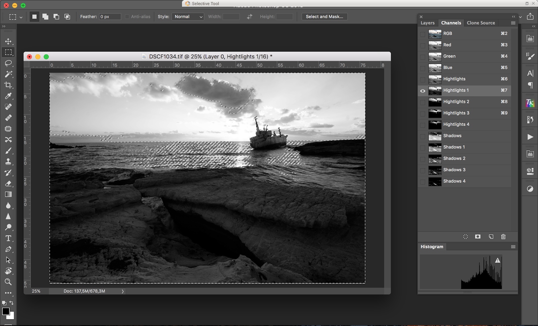
Task: Toggle visibility of Shadows 2 channel
Action: (x=423, y=159)
